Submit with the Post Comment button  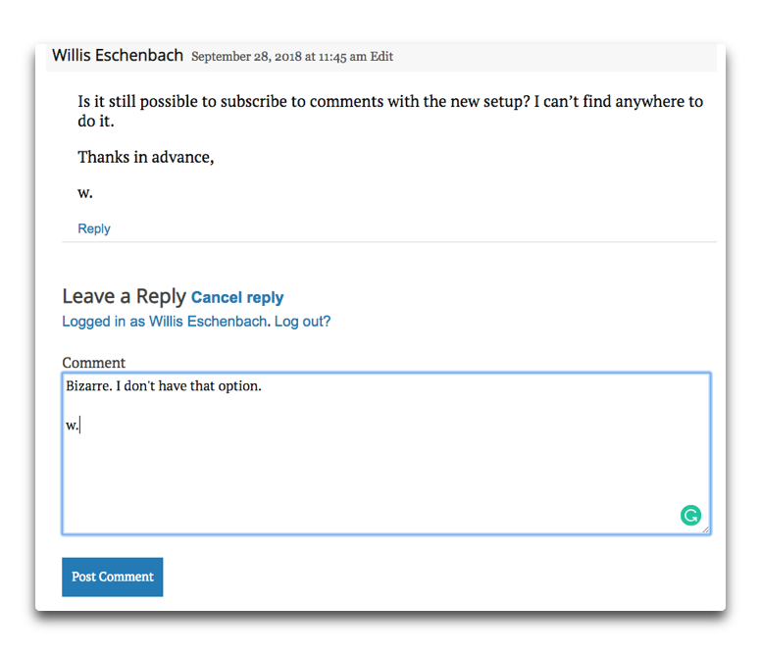[x=113, y=577]
